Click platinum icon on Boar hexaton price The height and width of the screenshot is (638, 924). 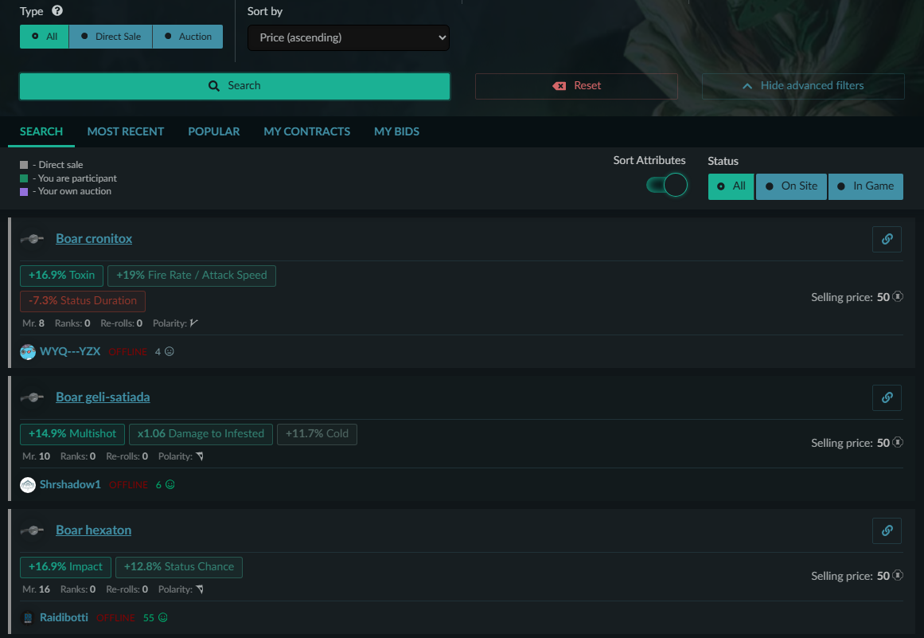(898, 576)
